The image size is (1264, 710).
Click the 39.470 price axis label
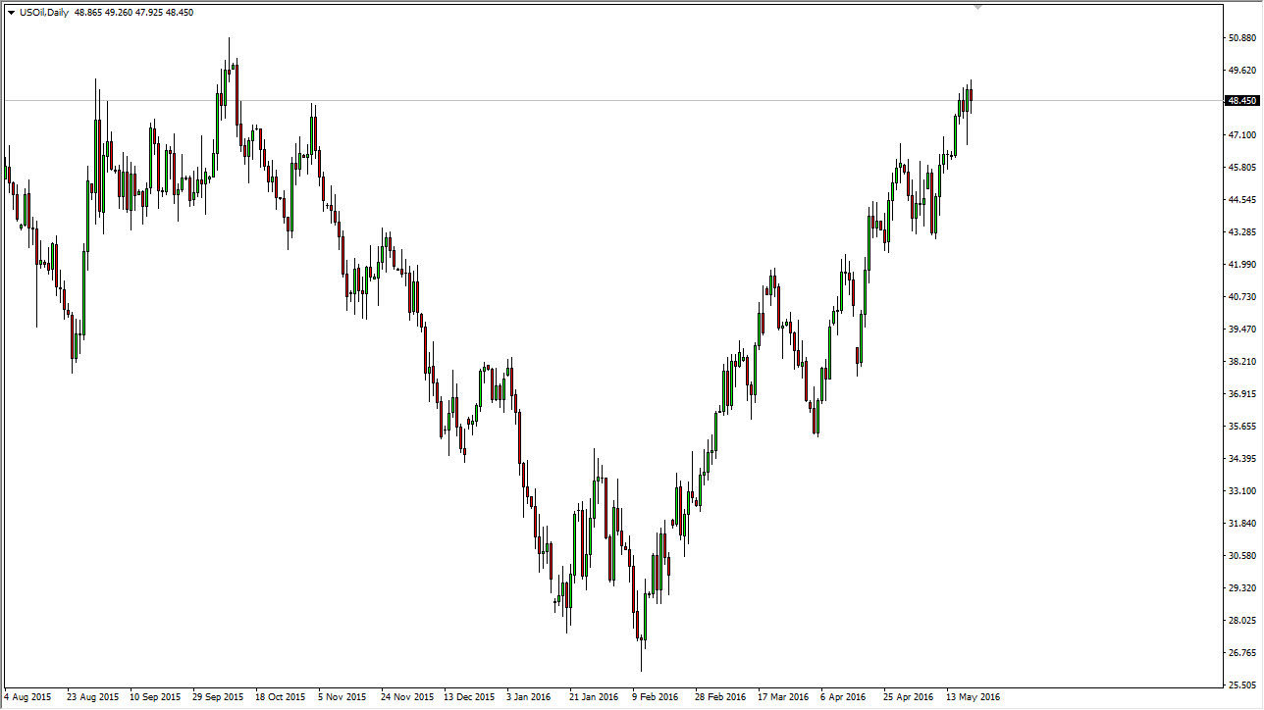pyautogui.click(x=1241, y=330)
